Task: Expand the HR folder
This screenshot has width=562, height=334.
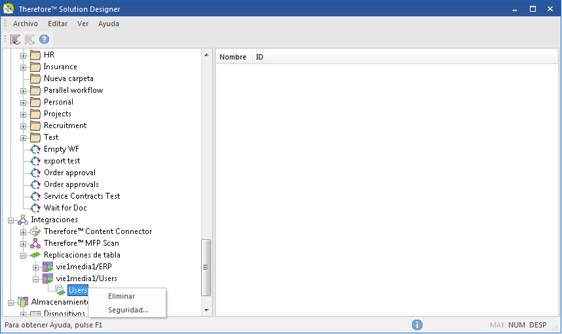Action: [x=23, y=56]
